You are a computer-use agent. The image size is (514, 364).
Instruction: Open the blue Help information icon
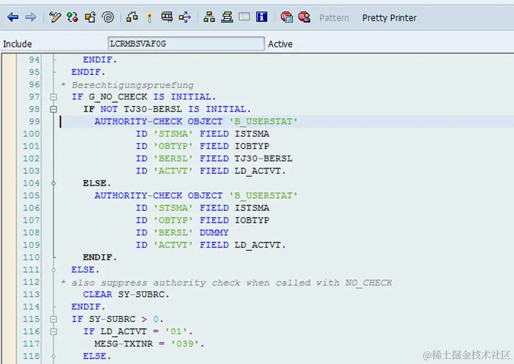pos(261,16)
